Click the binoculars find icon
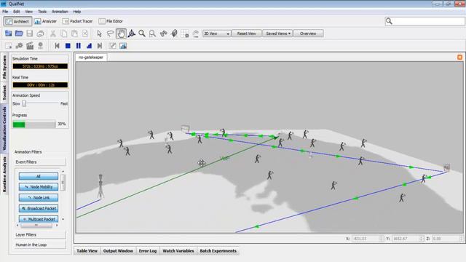Viewport: 466px width, 262px height. (x=163, y=33)
